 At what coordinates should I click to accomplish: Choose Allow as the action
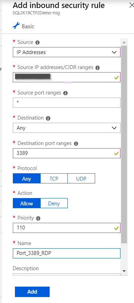[x=27, y=203]
